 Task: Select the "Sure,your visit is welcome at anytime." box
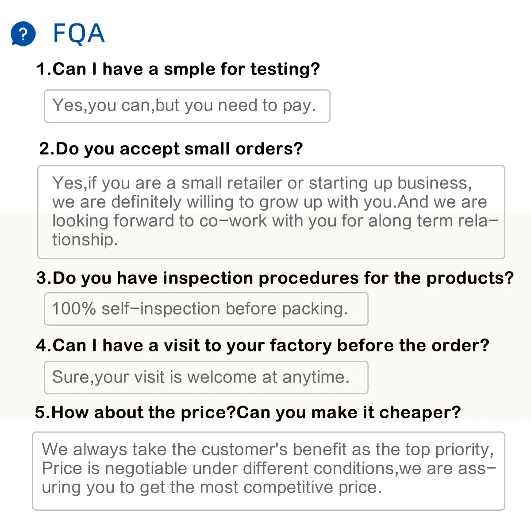point(206,377)
